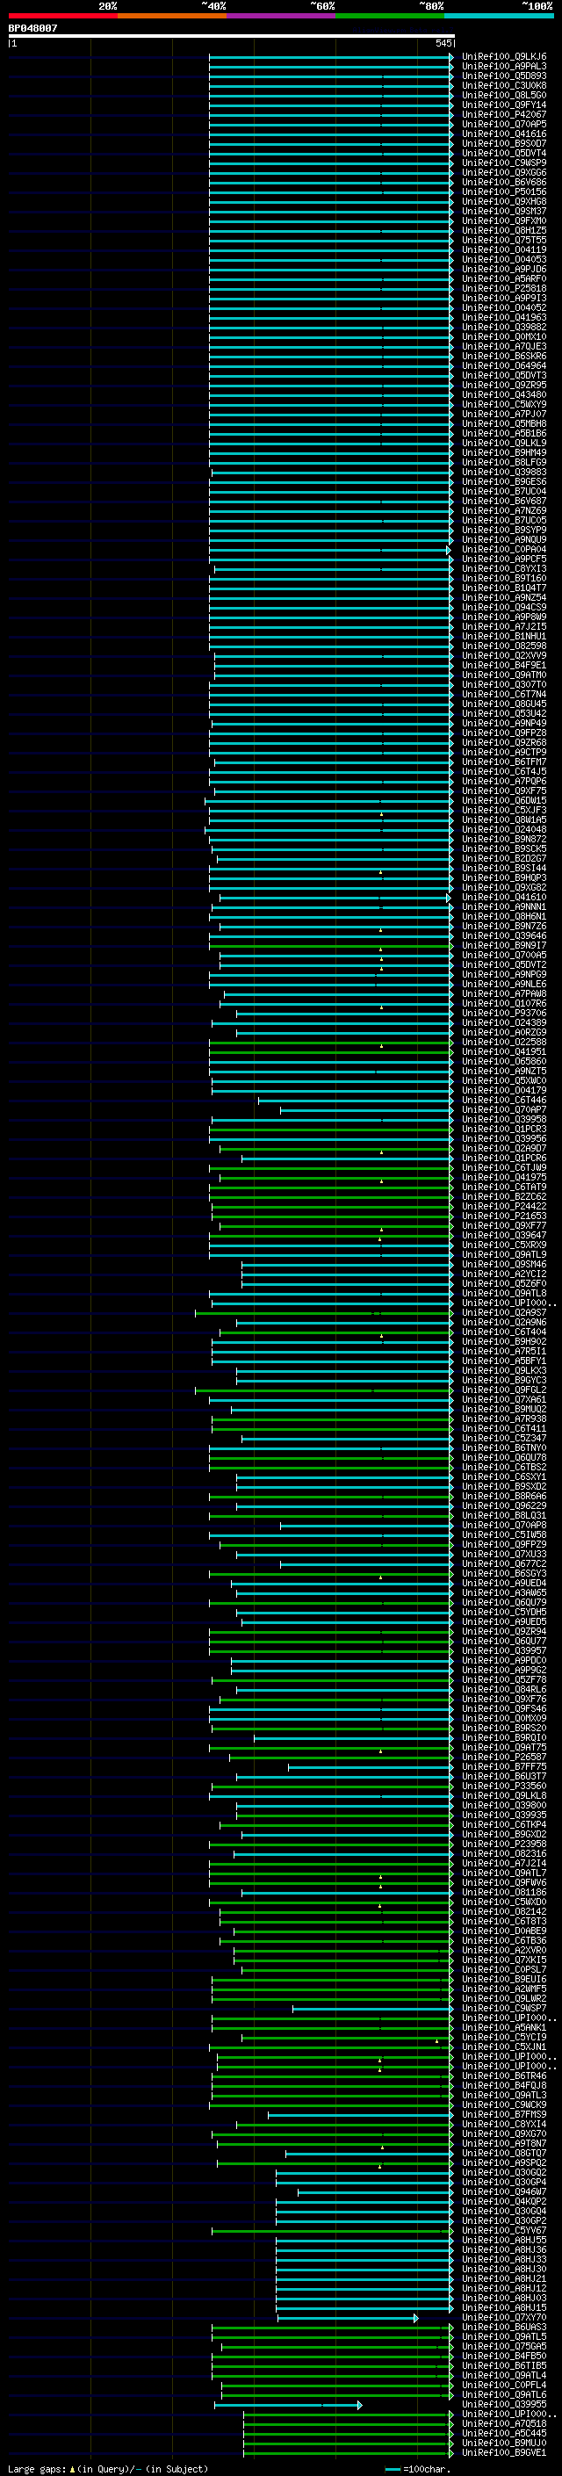Image resolution: width=562 pixels, height=2476 pixels.
Task: Select the UniRef100_Q8H1Z5 label
Action: tap(503, 231)
